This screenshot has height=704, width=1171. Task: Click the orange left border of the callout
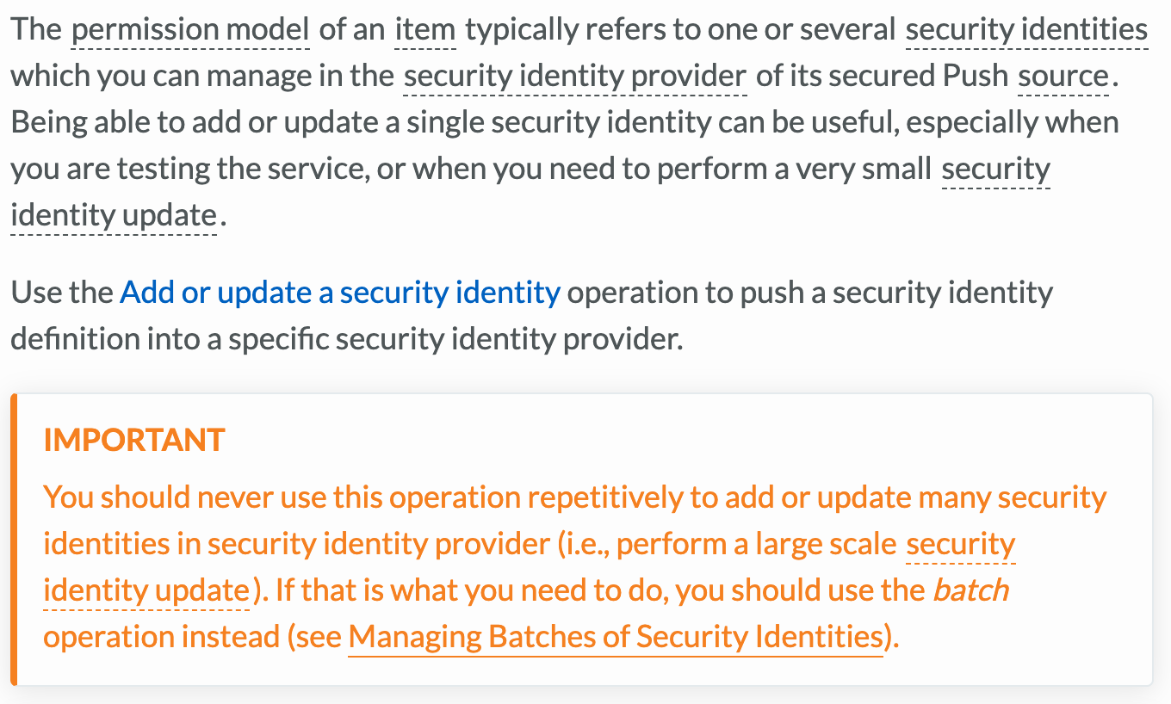coord(14,540)
